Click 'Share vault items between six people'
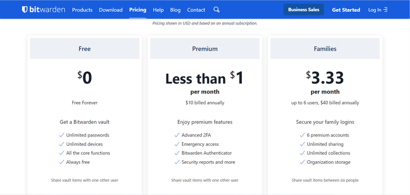 tap(325, 180)
